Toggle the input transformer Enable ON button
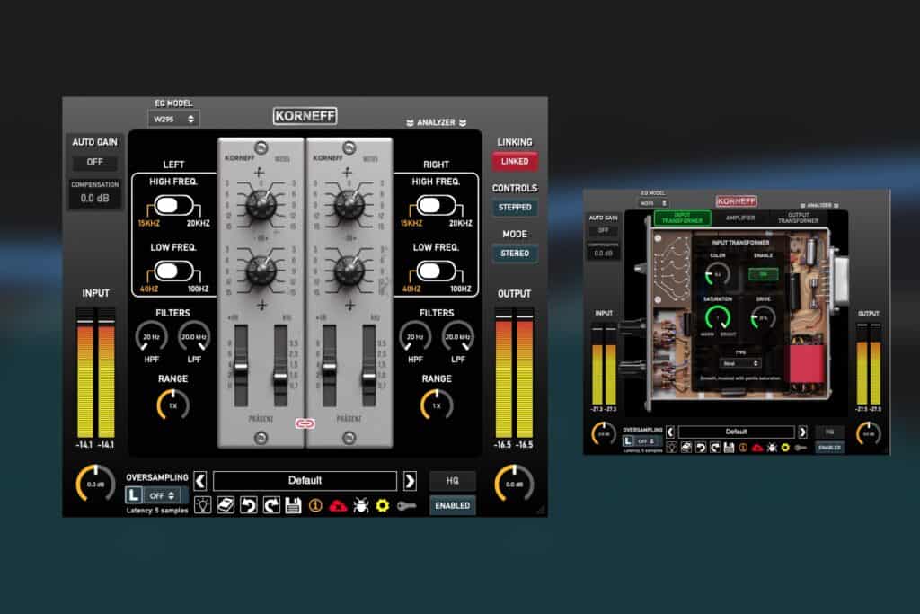 tap(764, 274)
